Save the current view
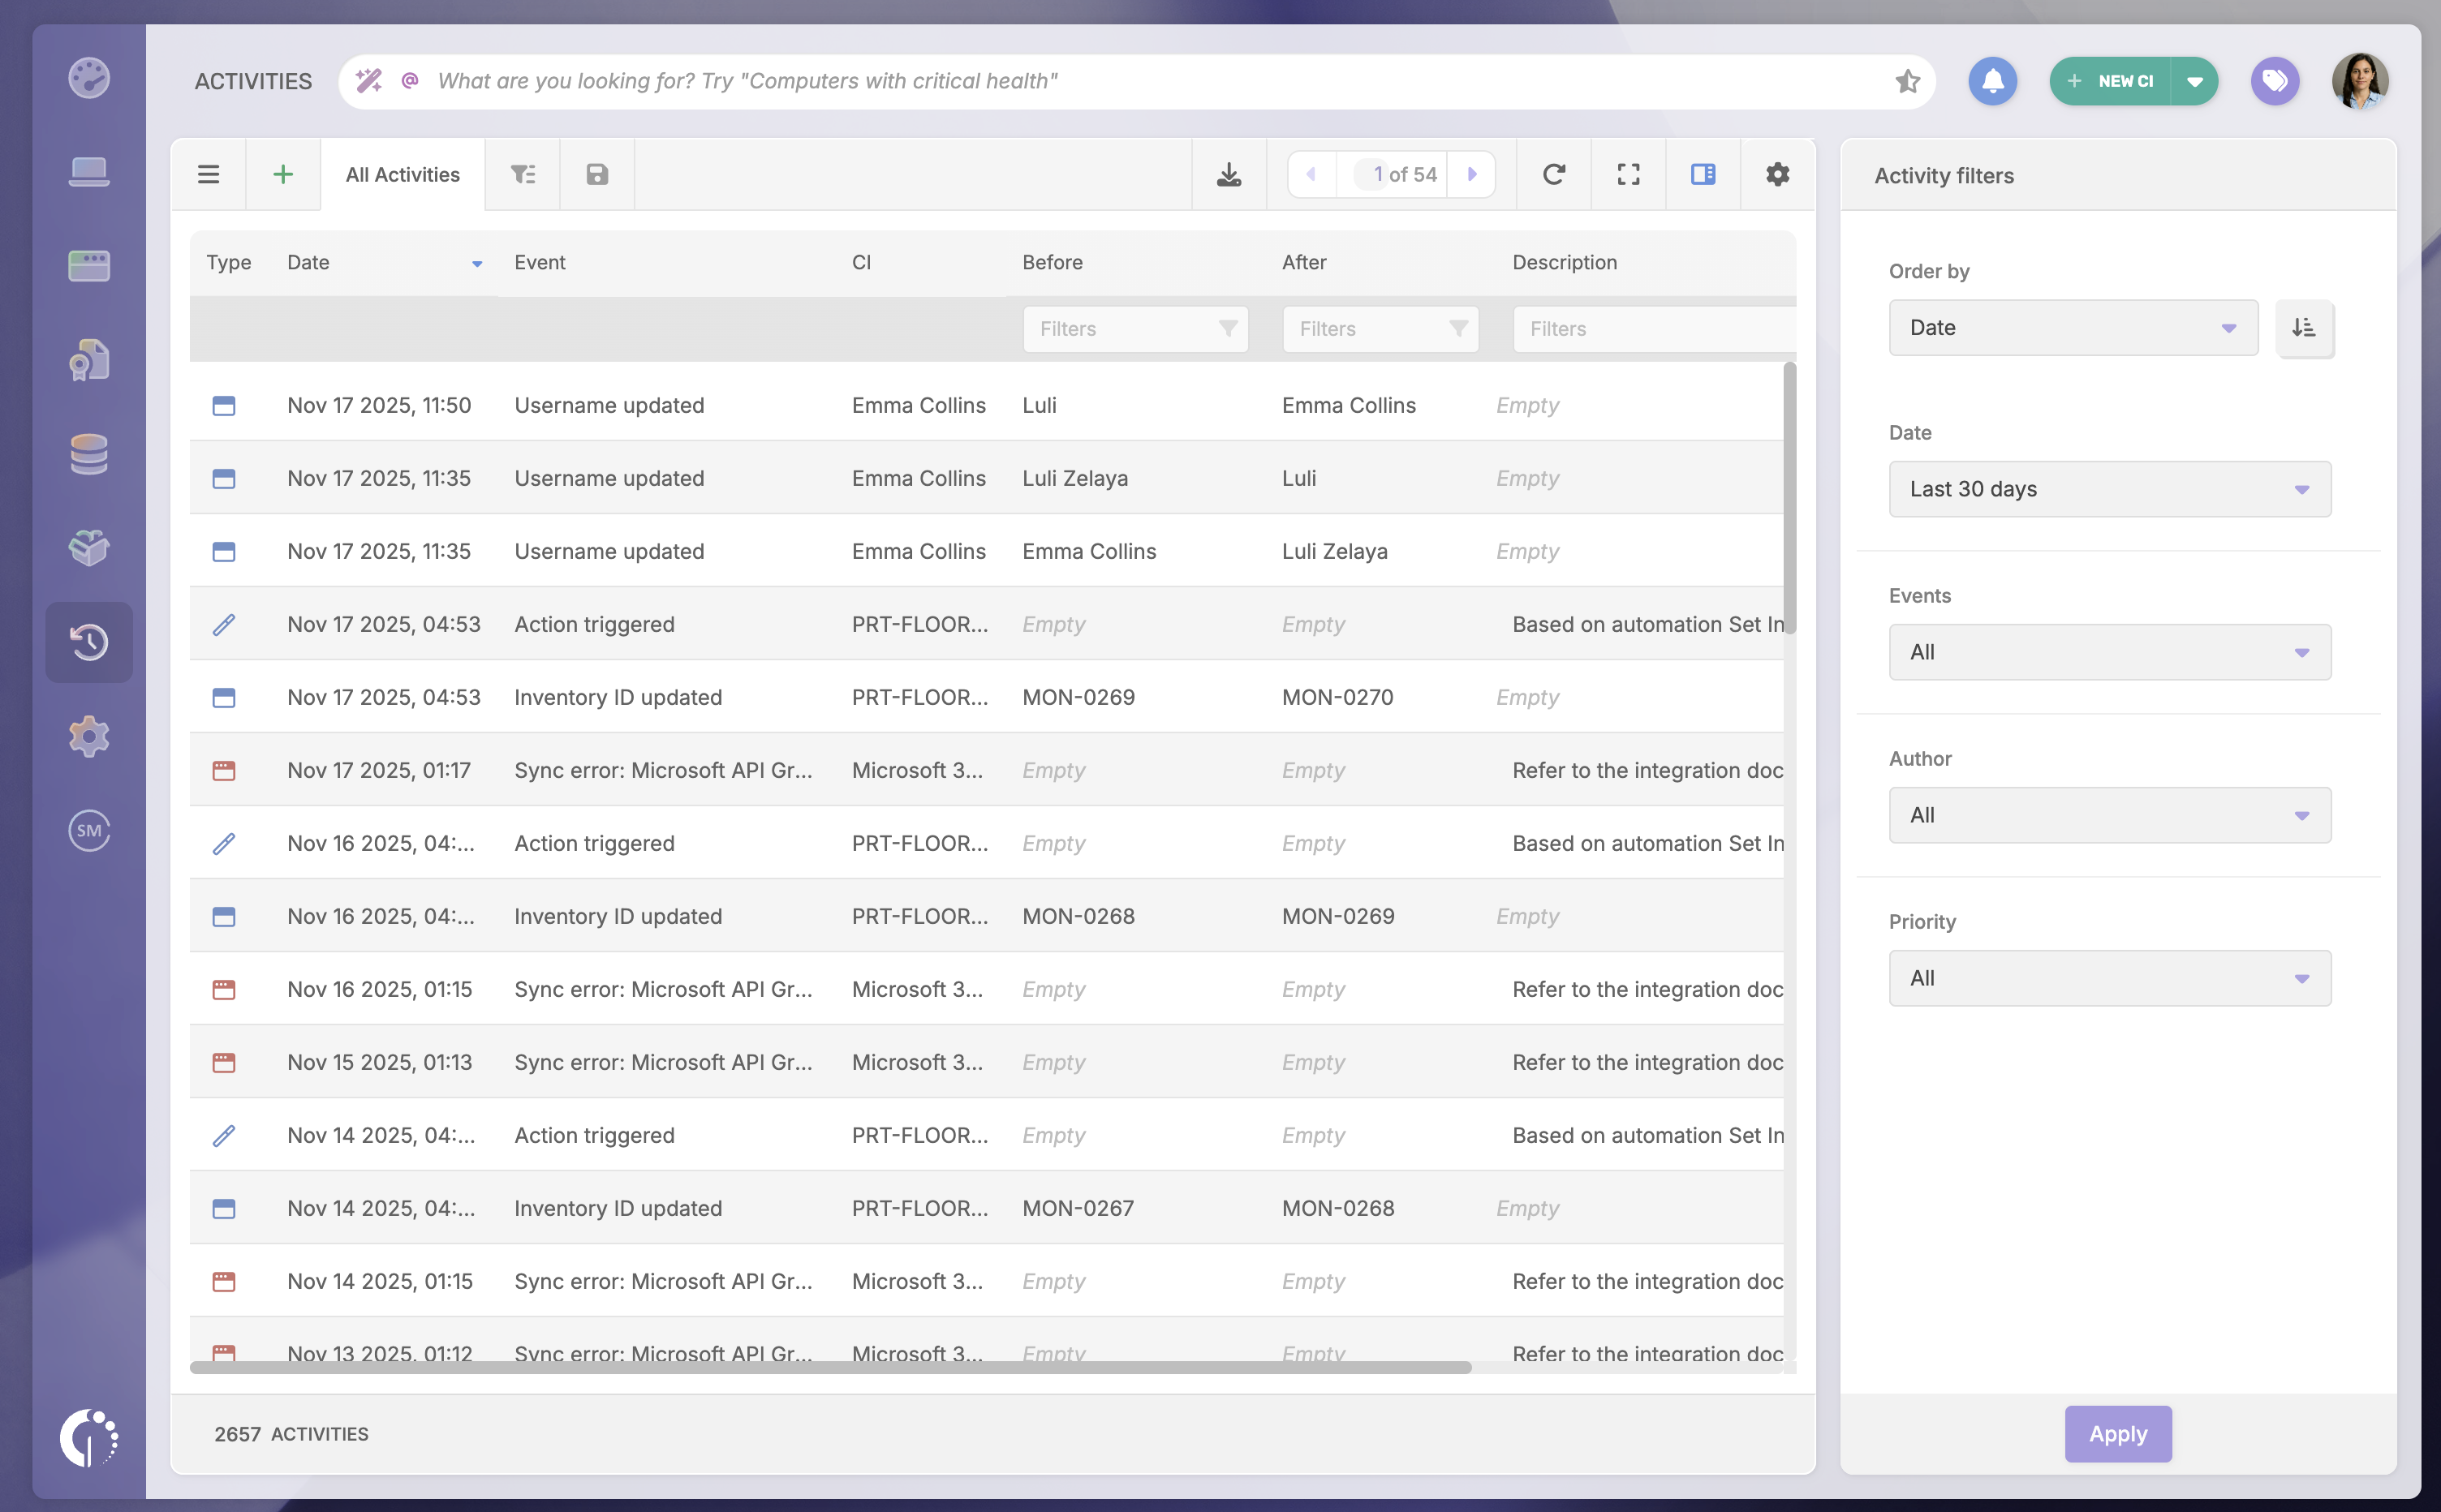Viewport: 2441px width, 1512px height. pyautogui.click(x=596, y=174)
